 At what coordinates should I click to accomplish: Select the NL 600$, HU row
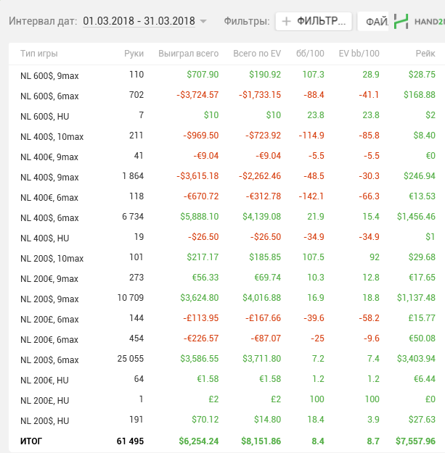(45, 116)
